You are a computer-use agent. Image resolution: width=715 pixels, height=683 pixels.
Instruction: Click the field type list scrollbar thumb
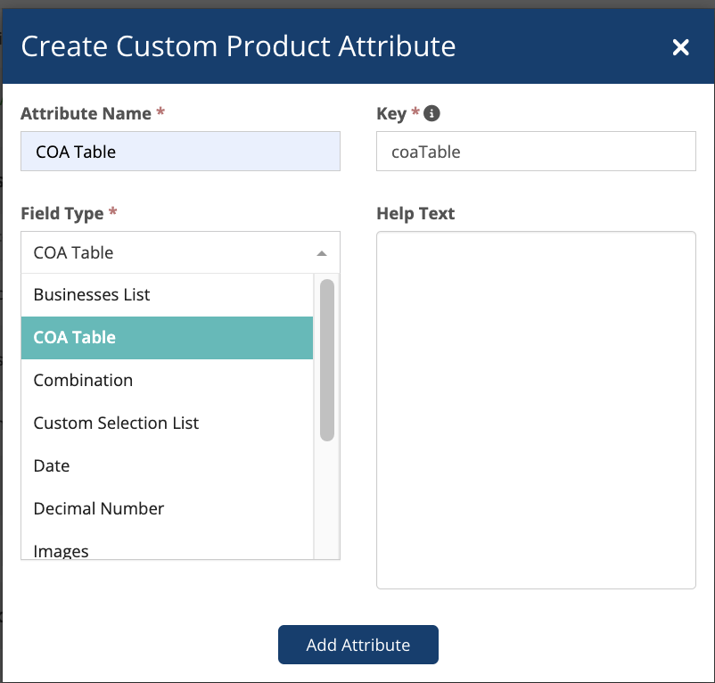tap(326, 359)
